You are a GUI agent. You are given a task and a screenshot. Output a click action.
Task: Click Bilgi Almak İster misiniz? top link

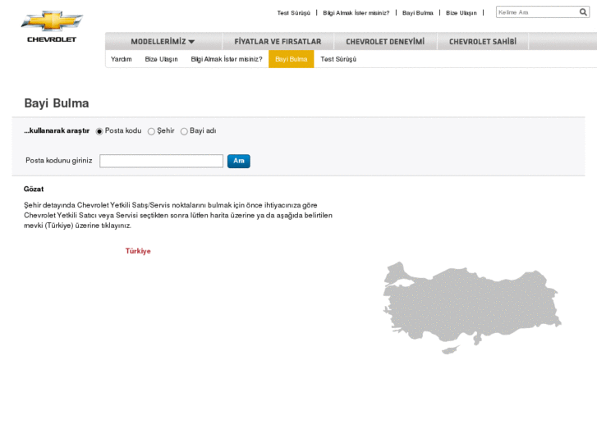tap(356, 13)
